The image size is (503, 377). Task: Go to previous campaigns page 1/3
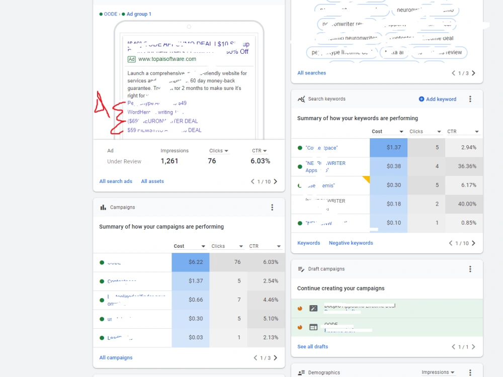pyautogui.click(x=256, y=358)
